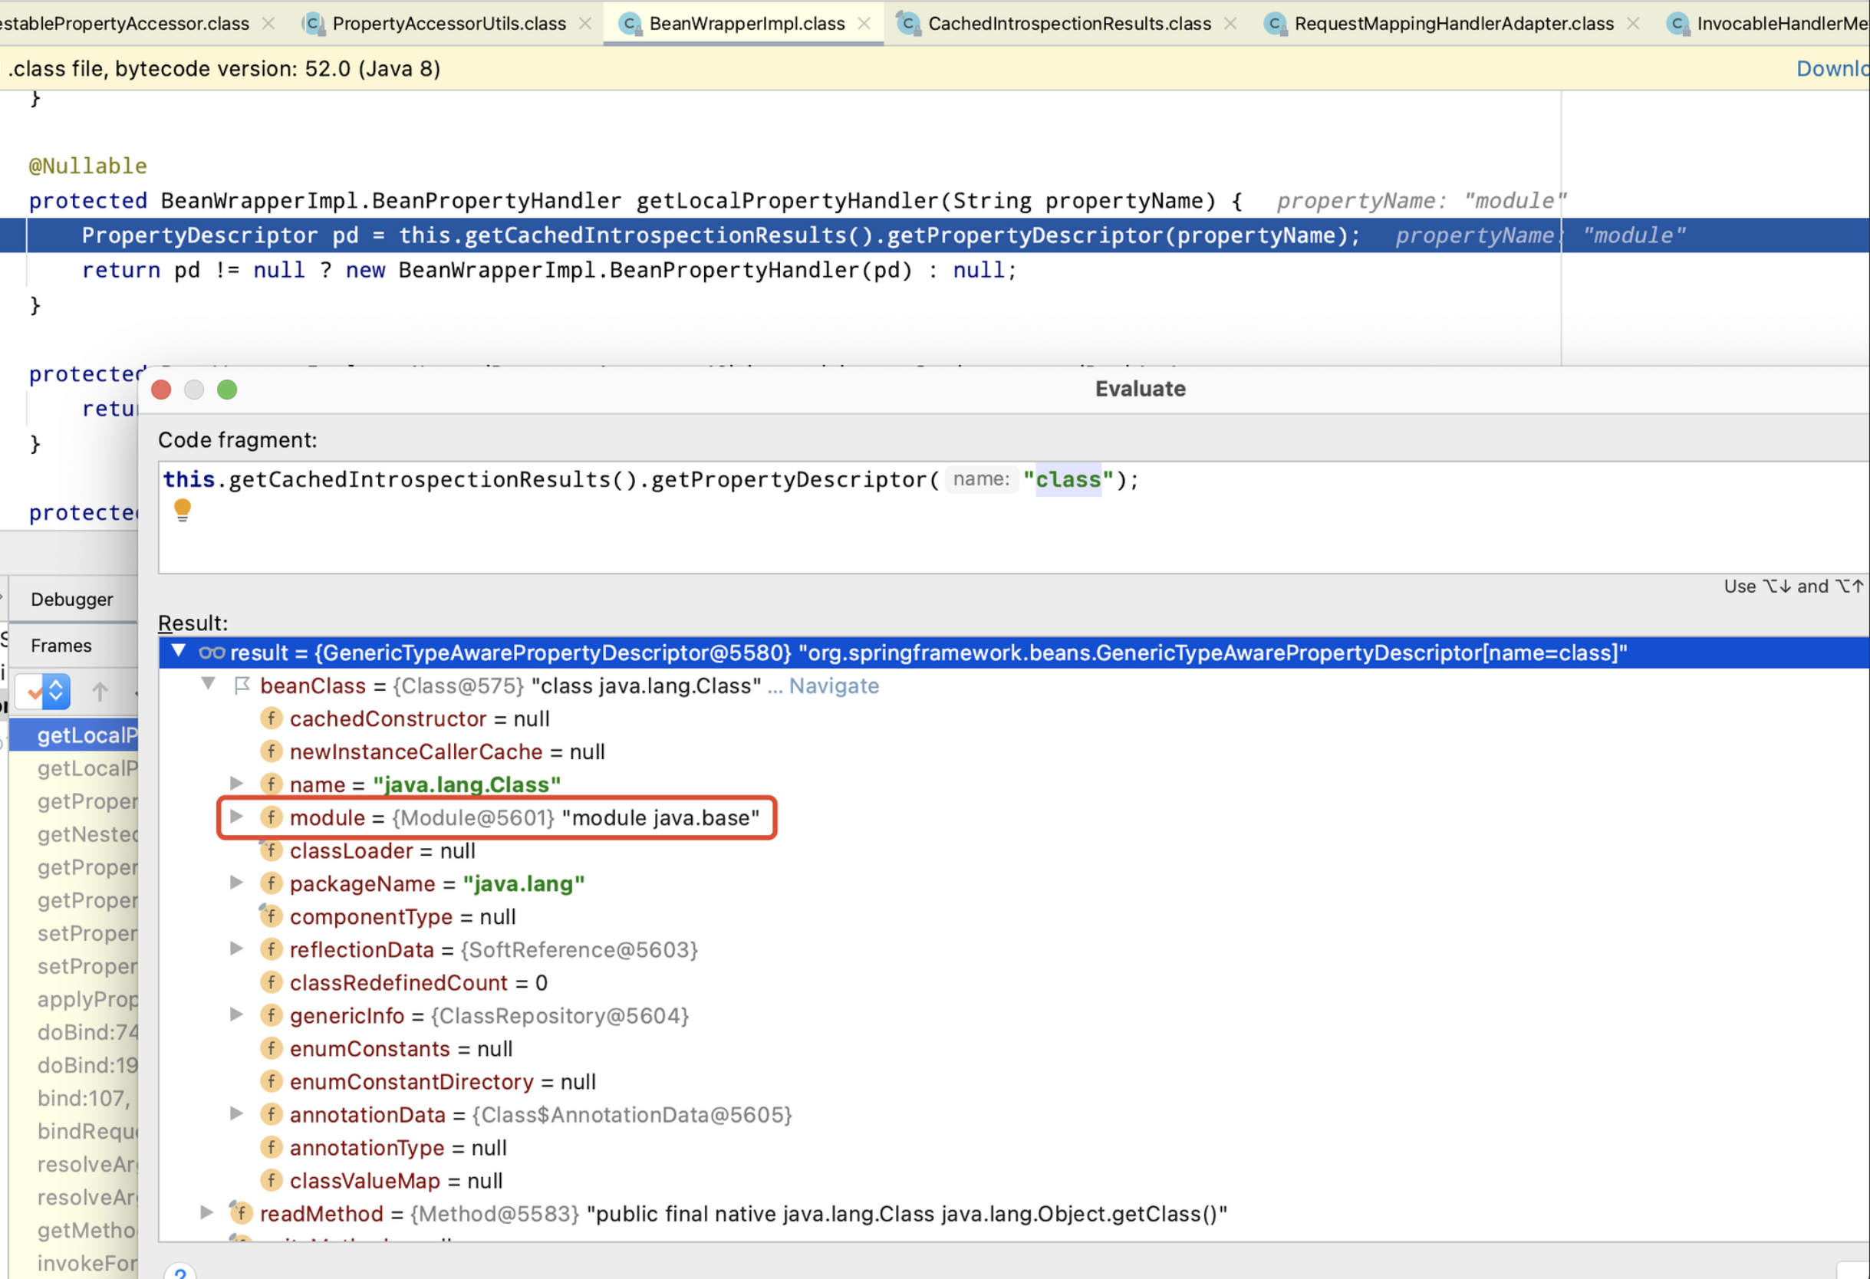
Task: Click the class icon on CachedIntrospectionResults.class tab
Action: coord(908,24)
